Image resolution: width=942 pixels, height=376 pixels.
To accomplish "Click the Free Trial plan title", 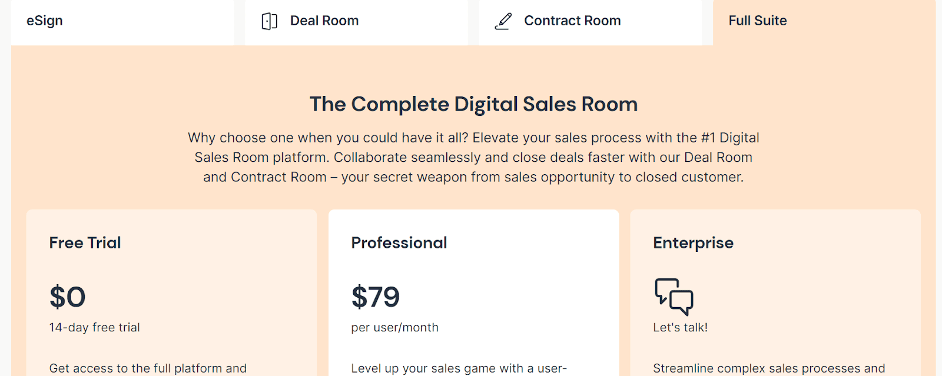I will tap(85, 242).
